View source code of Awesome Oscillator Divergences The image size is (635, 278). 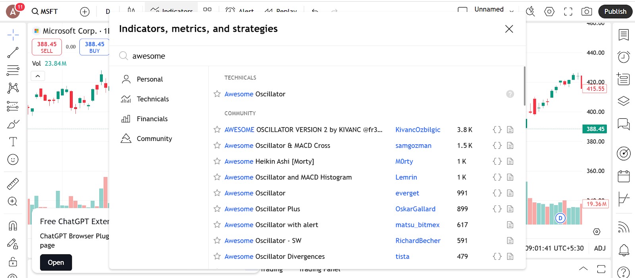tap(497, 256)
